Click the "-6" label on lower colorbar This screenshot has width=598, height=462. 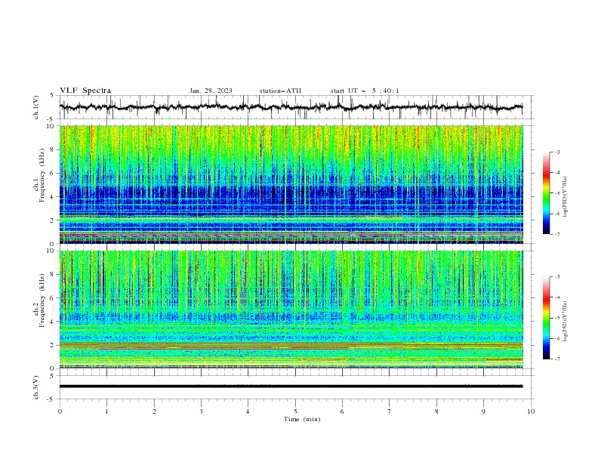tap(556, 338)
